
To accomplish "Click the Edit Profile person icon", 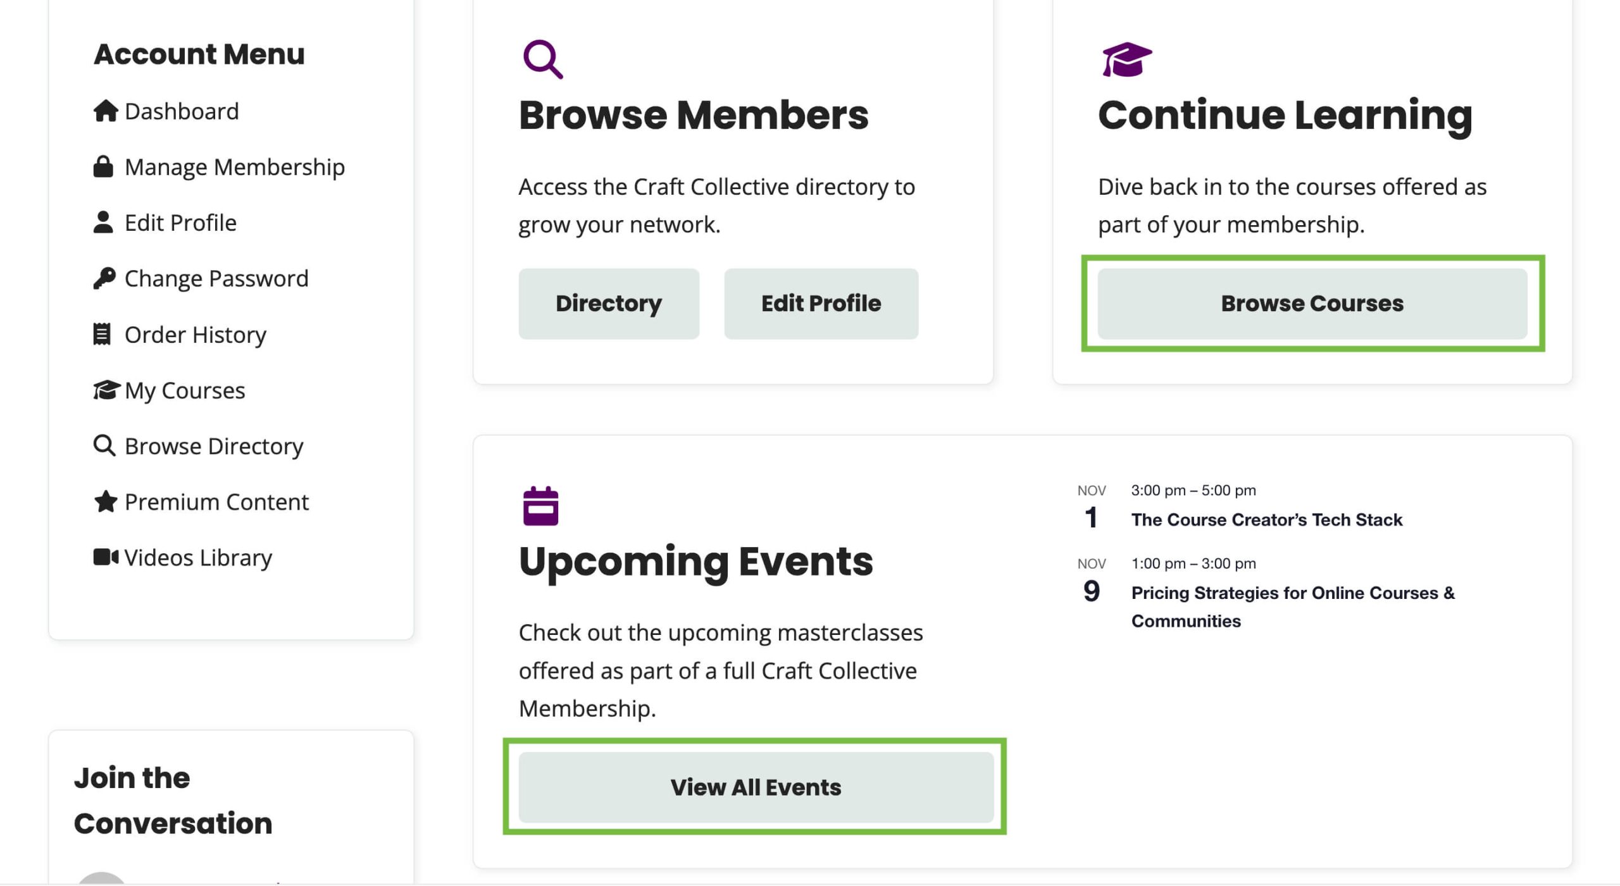I will [104, 221].
